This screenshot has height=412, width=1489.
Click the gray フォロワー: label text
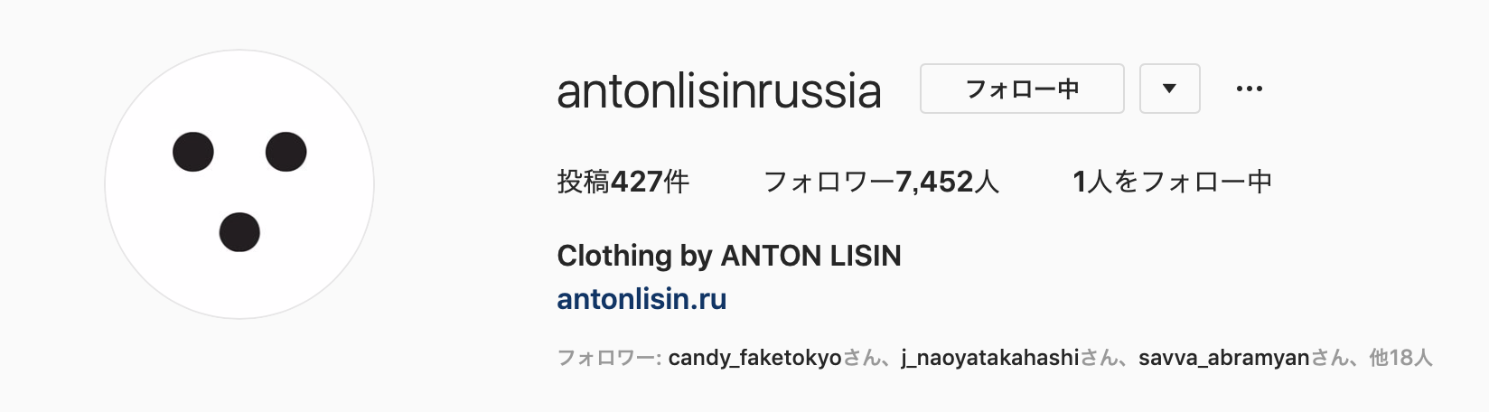pos(610,358)
